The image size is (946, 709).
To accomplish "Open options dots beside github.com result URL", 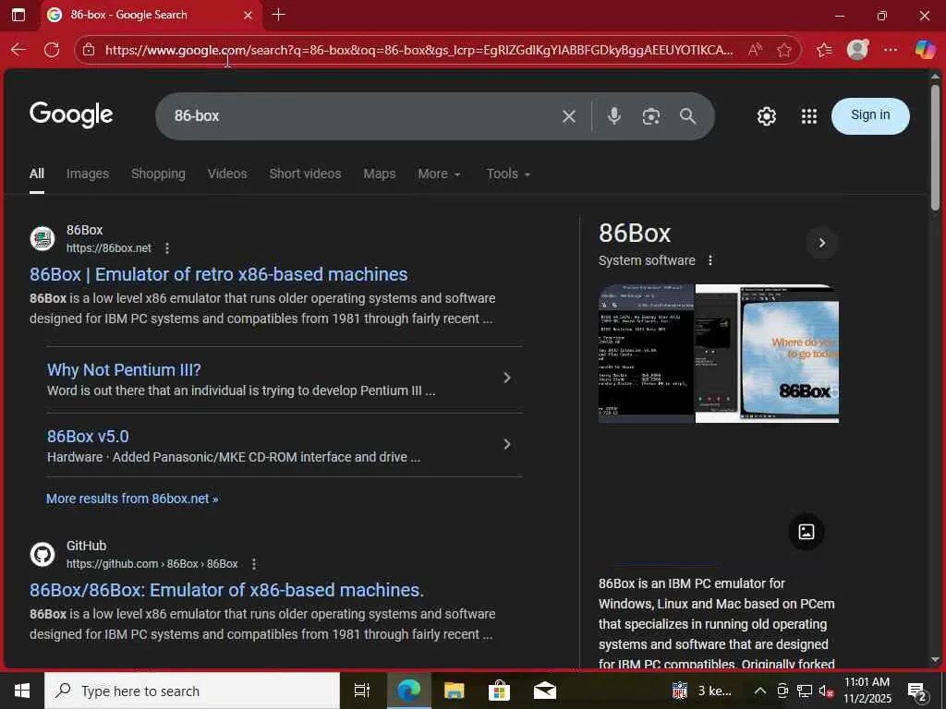I will point(254,564).
